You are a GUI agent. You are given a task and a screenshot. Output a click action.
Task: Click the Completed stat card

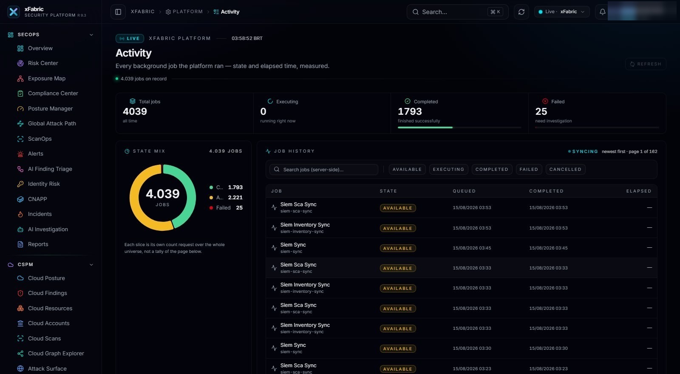459,113
